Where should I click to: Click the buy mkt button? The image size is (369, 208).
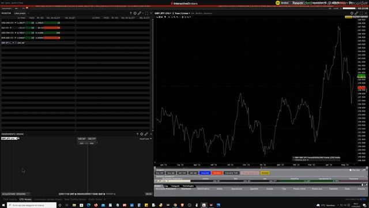pos(160,173)
